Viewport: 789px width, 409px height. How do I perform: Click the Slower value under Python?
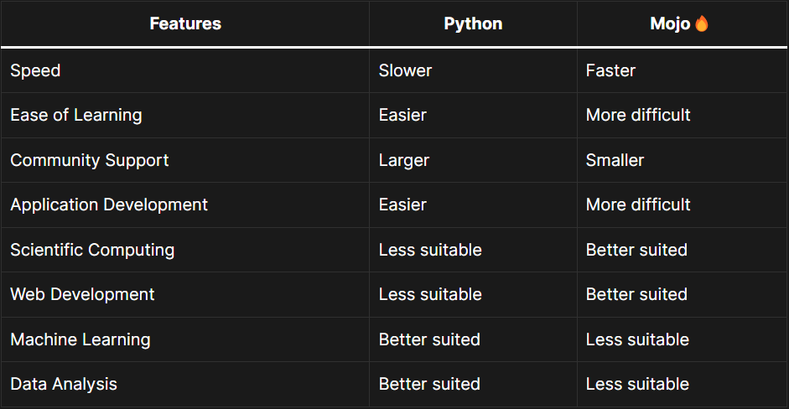pyautogui.click(x=405, y=70)
